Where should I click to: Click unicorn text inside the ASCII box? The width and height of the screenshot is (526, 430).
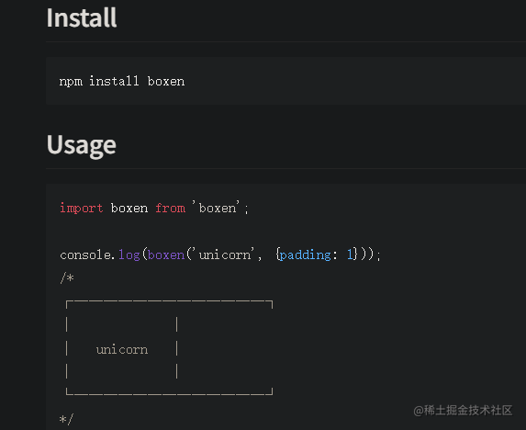click(122, 350)
